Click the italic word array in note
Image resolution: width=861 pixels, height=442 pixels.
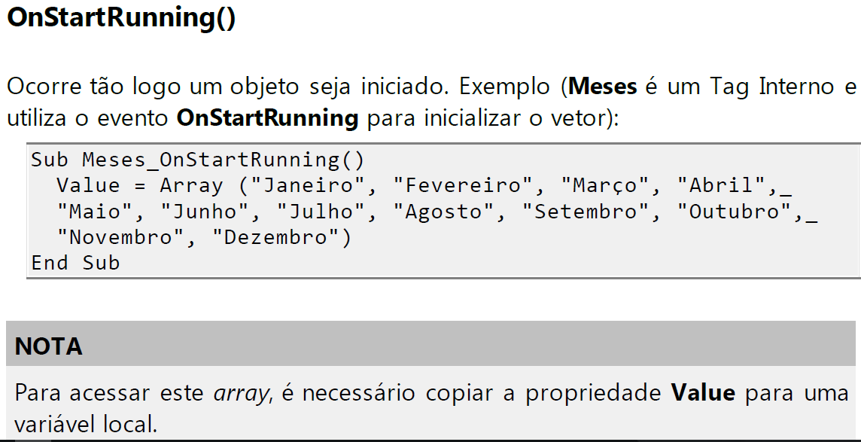[241, 394]
